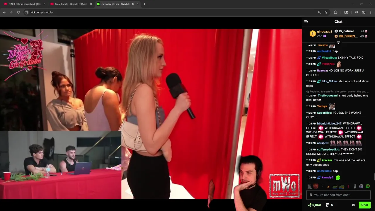
Task: Close the clavicular Stream tab
Action: (137, 4)
